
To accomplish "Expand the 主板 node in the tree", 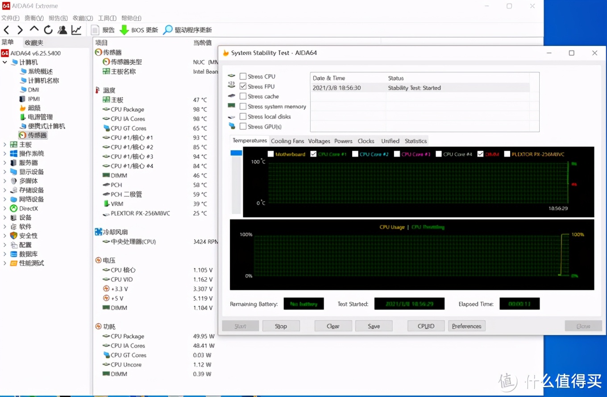I will click(x=5, y=145).
